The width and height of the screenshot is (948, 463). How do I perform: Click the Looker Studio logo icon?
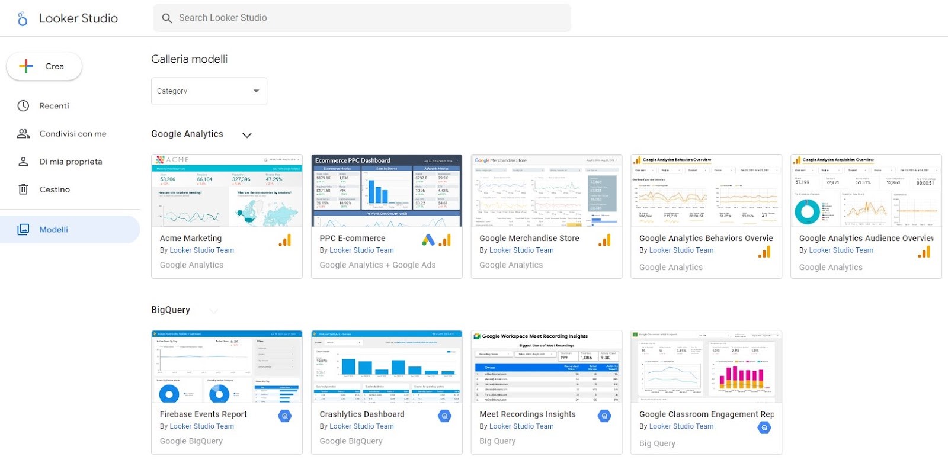pyautogui.click(x=23, y=18)
